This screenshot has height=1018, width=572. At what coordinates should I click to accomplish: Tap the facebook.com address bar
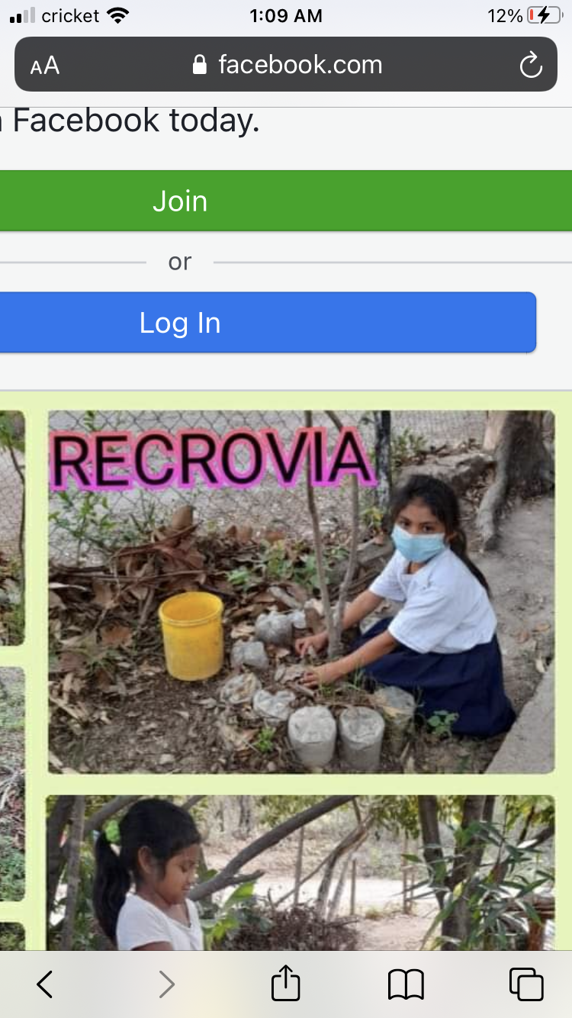(x=286, y=64)
